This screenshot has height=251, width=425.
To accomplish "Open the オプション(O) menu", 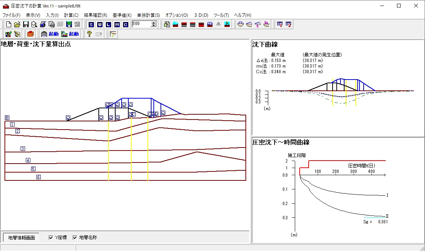I will click(x=177, y=15).
